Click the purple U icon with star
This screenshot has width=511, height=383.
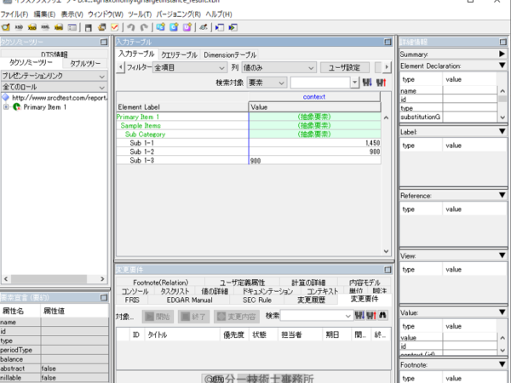pyautogui.click(x=187, y=27)
